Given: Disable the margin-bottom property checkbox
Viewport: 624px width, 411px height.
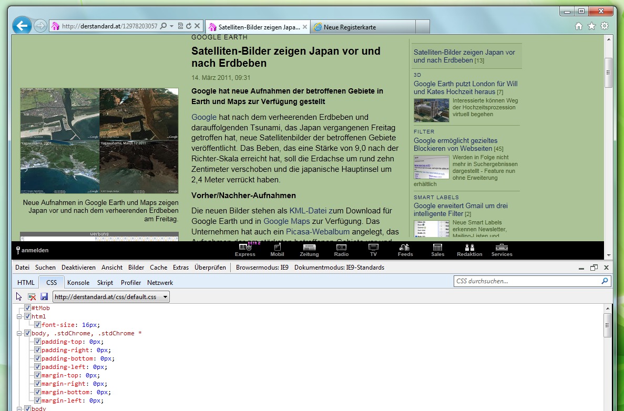Looking at the screenshot, I should (x=37, y=392).
